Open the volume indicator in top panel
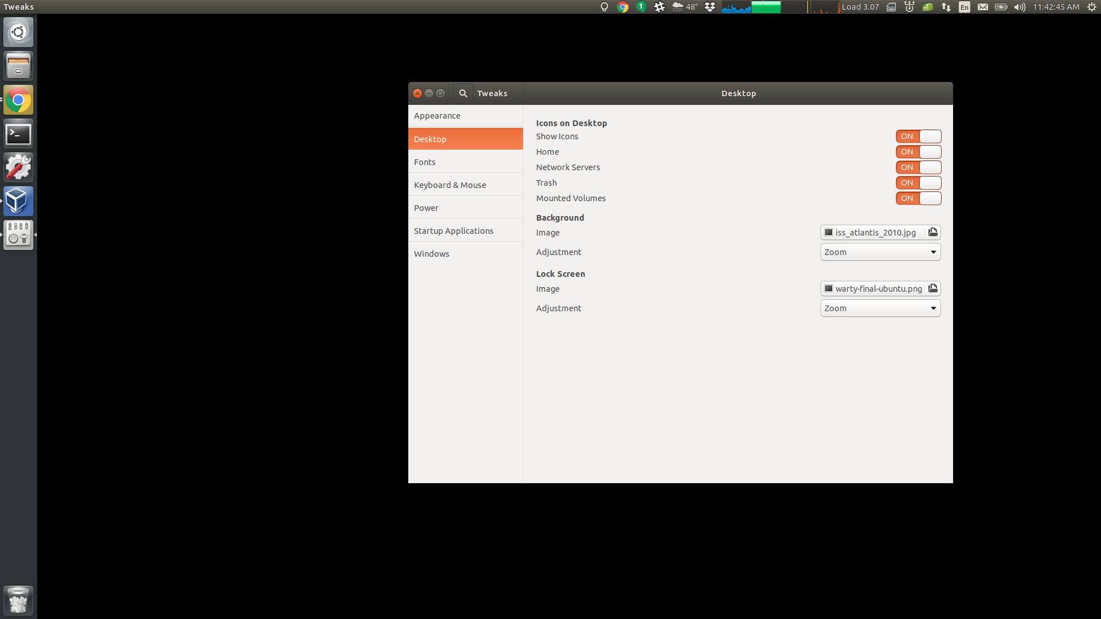The height and width of the screenshot is (619, 1101). pyautogui.click(x=1019, y=7)
